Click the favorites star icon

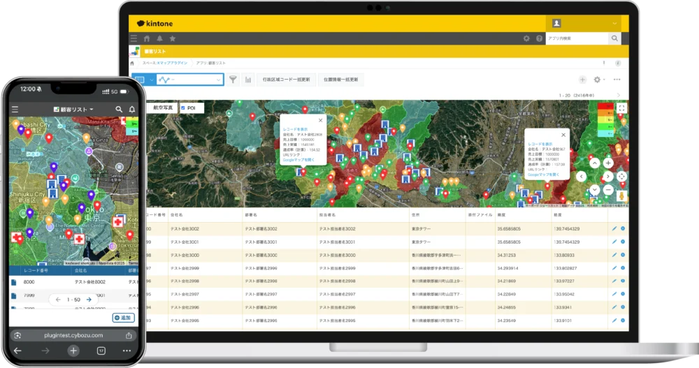[x=172, y=38]
